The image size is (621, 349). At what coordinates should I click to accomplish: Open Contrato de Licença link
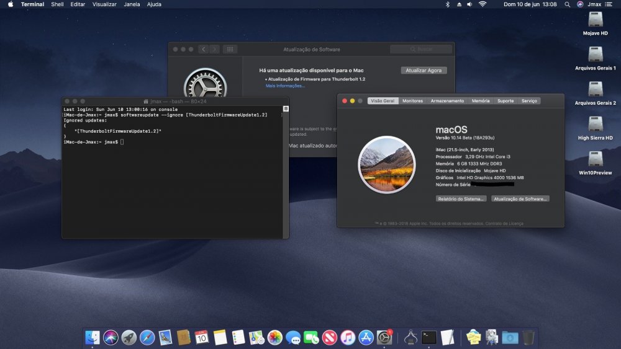pyautogui.click(x=504, y=224)
